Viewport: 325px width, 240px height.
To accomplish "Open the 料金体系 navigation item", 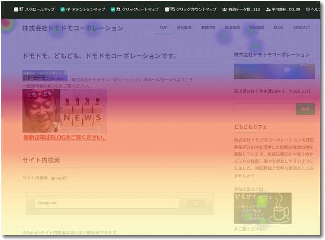I will click(233, 27).
